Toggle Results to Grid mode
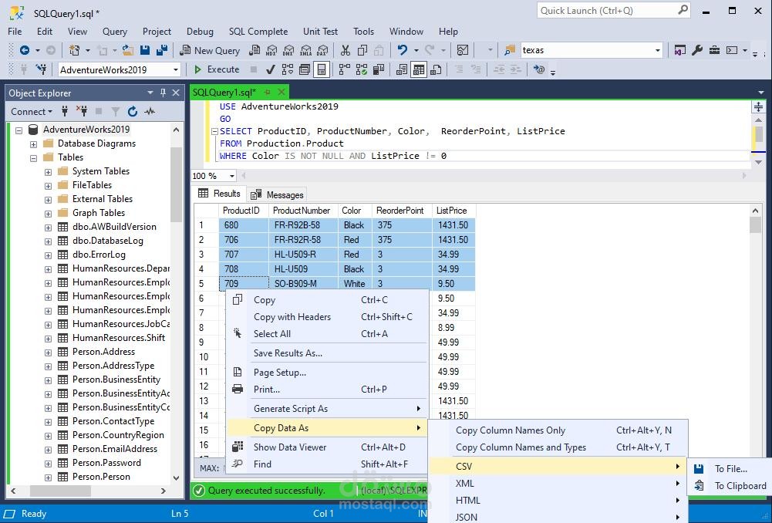 pyautogui.click(x=419, y=69)
